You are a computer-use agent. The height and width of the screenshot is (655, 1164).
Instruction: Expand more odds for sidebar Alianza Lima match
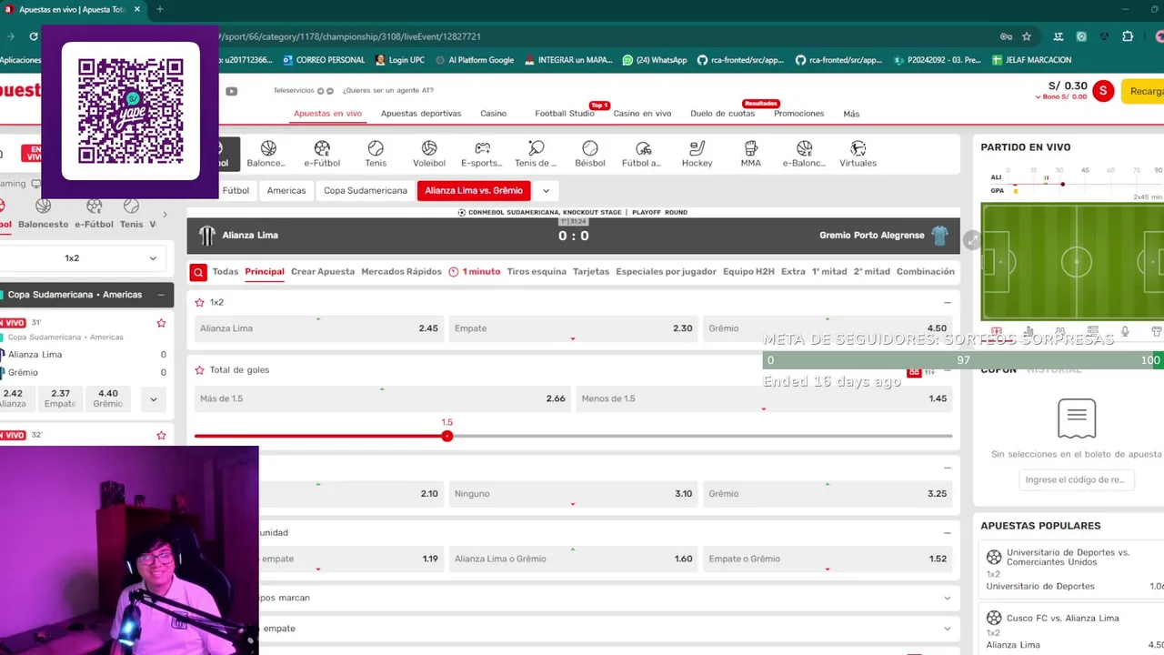pyautogui.click(x=154, y=398)
